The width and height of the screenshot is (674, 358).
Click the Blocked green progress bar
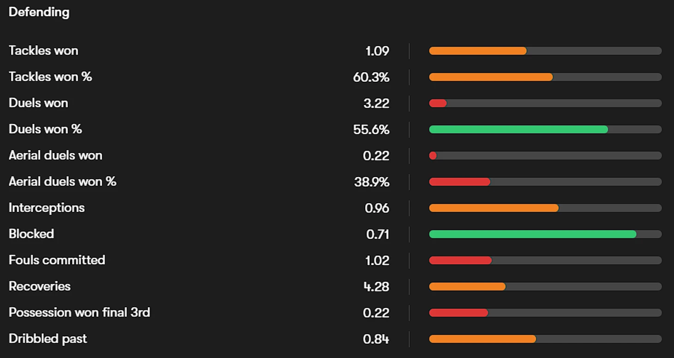532,234
